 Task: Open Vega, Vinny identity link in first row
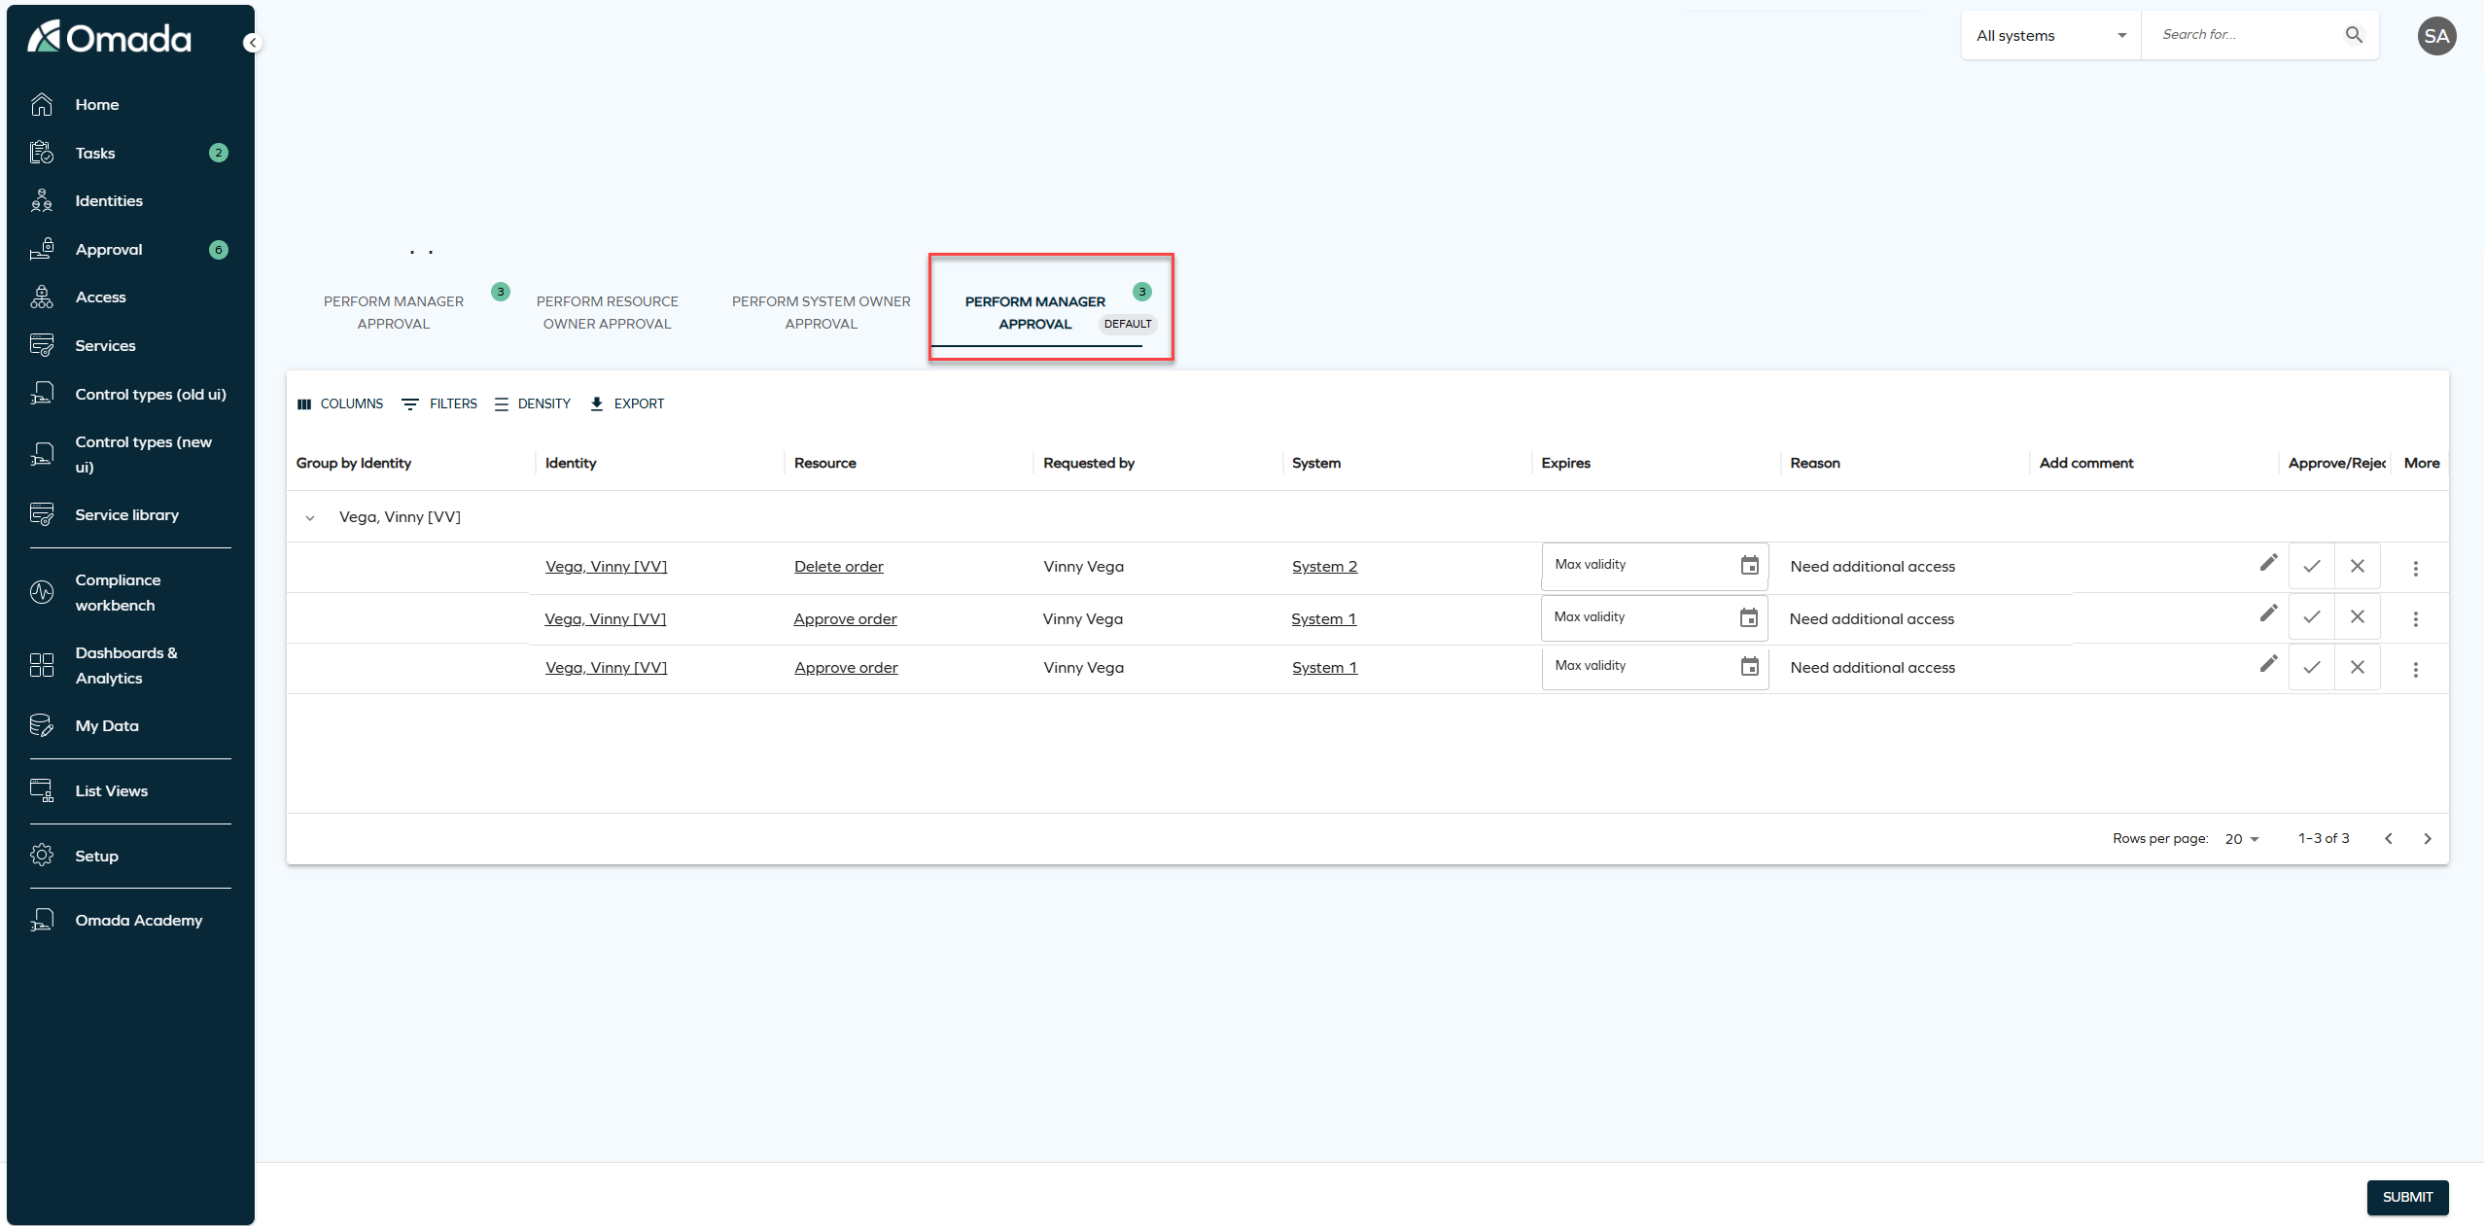click(606, 566)
